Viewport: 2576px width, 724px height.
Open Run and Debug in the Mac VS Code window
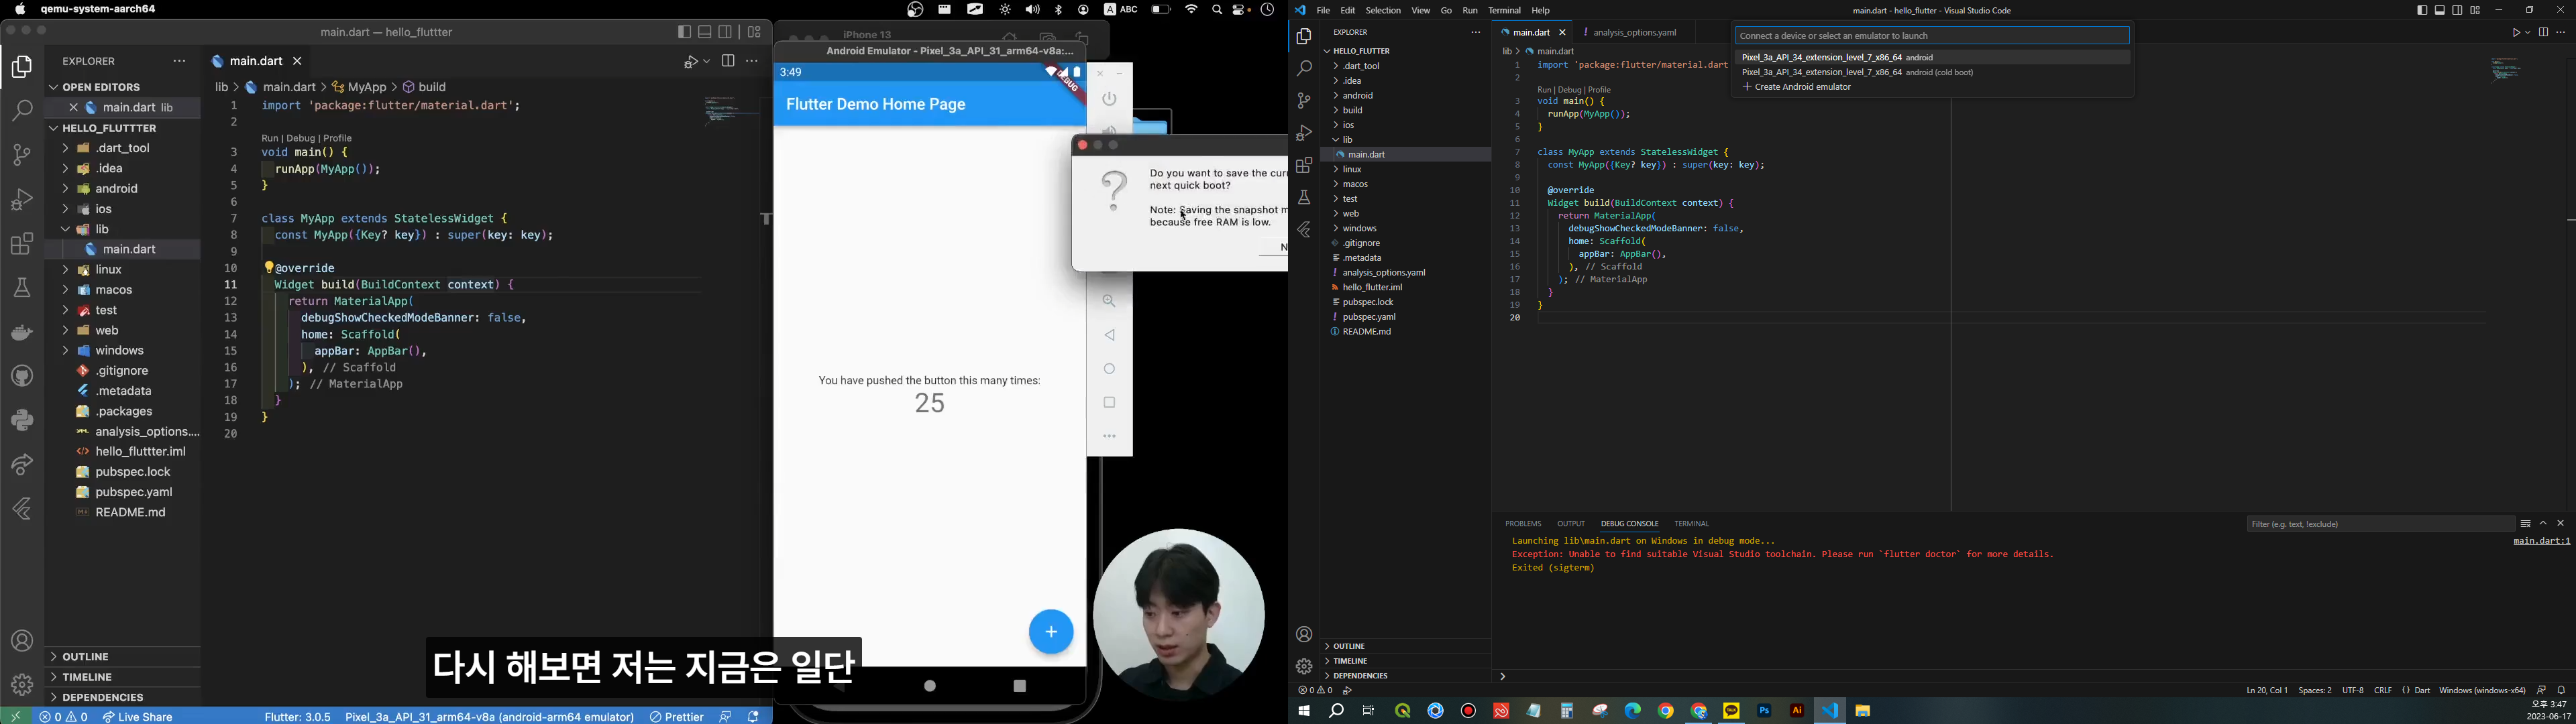(22, 200)
